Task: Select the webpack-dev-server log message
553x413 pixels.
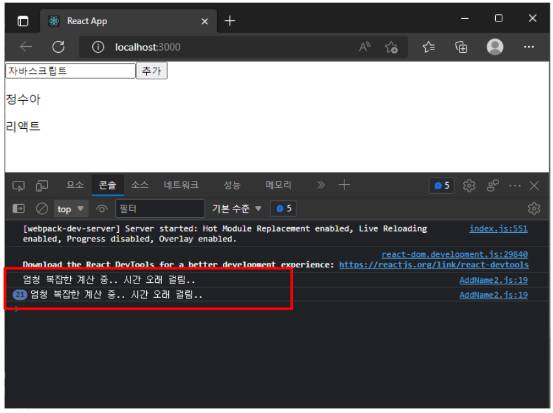Action: click(x=225, y=233)
